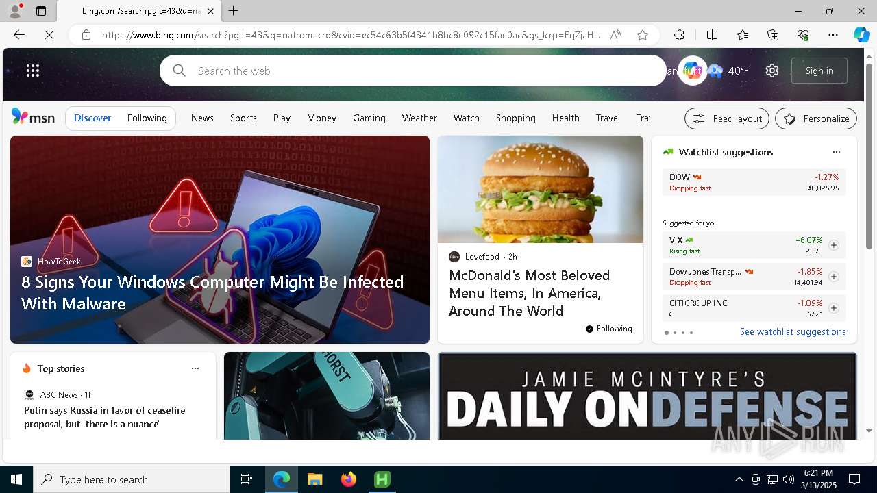Activate Read aloud icon in address bar
The image size is (877, 493).
tap(615, 35)
